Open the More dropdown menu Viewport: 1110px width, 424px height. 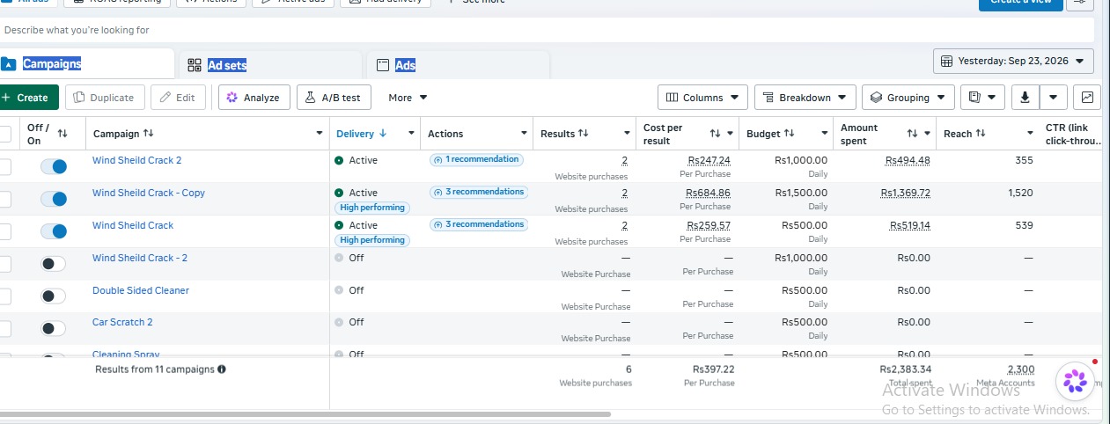point(408,98)
